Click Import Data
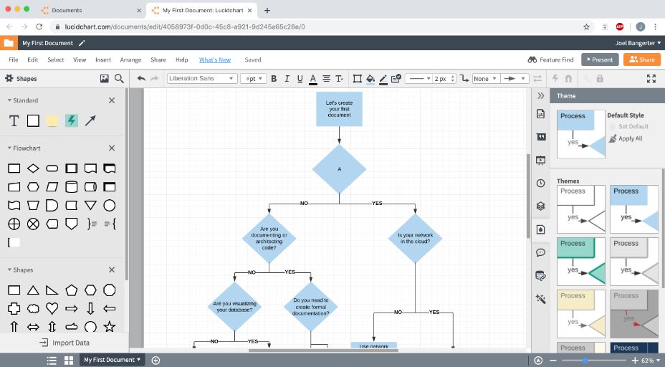 pos(64,343)
